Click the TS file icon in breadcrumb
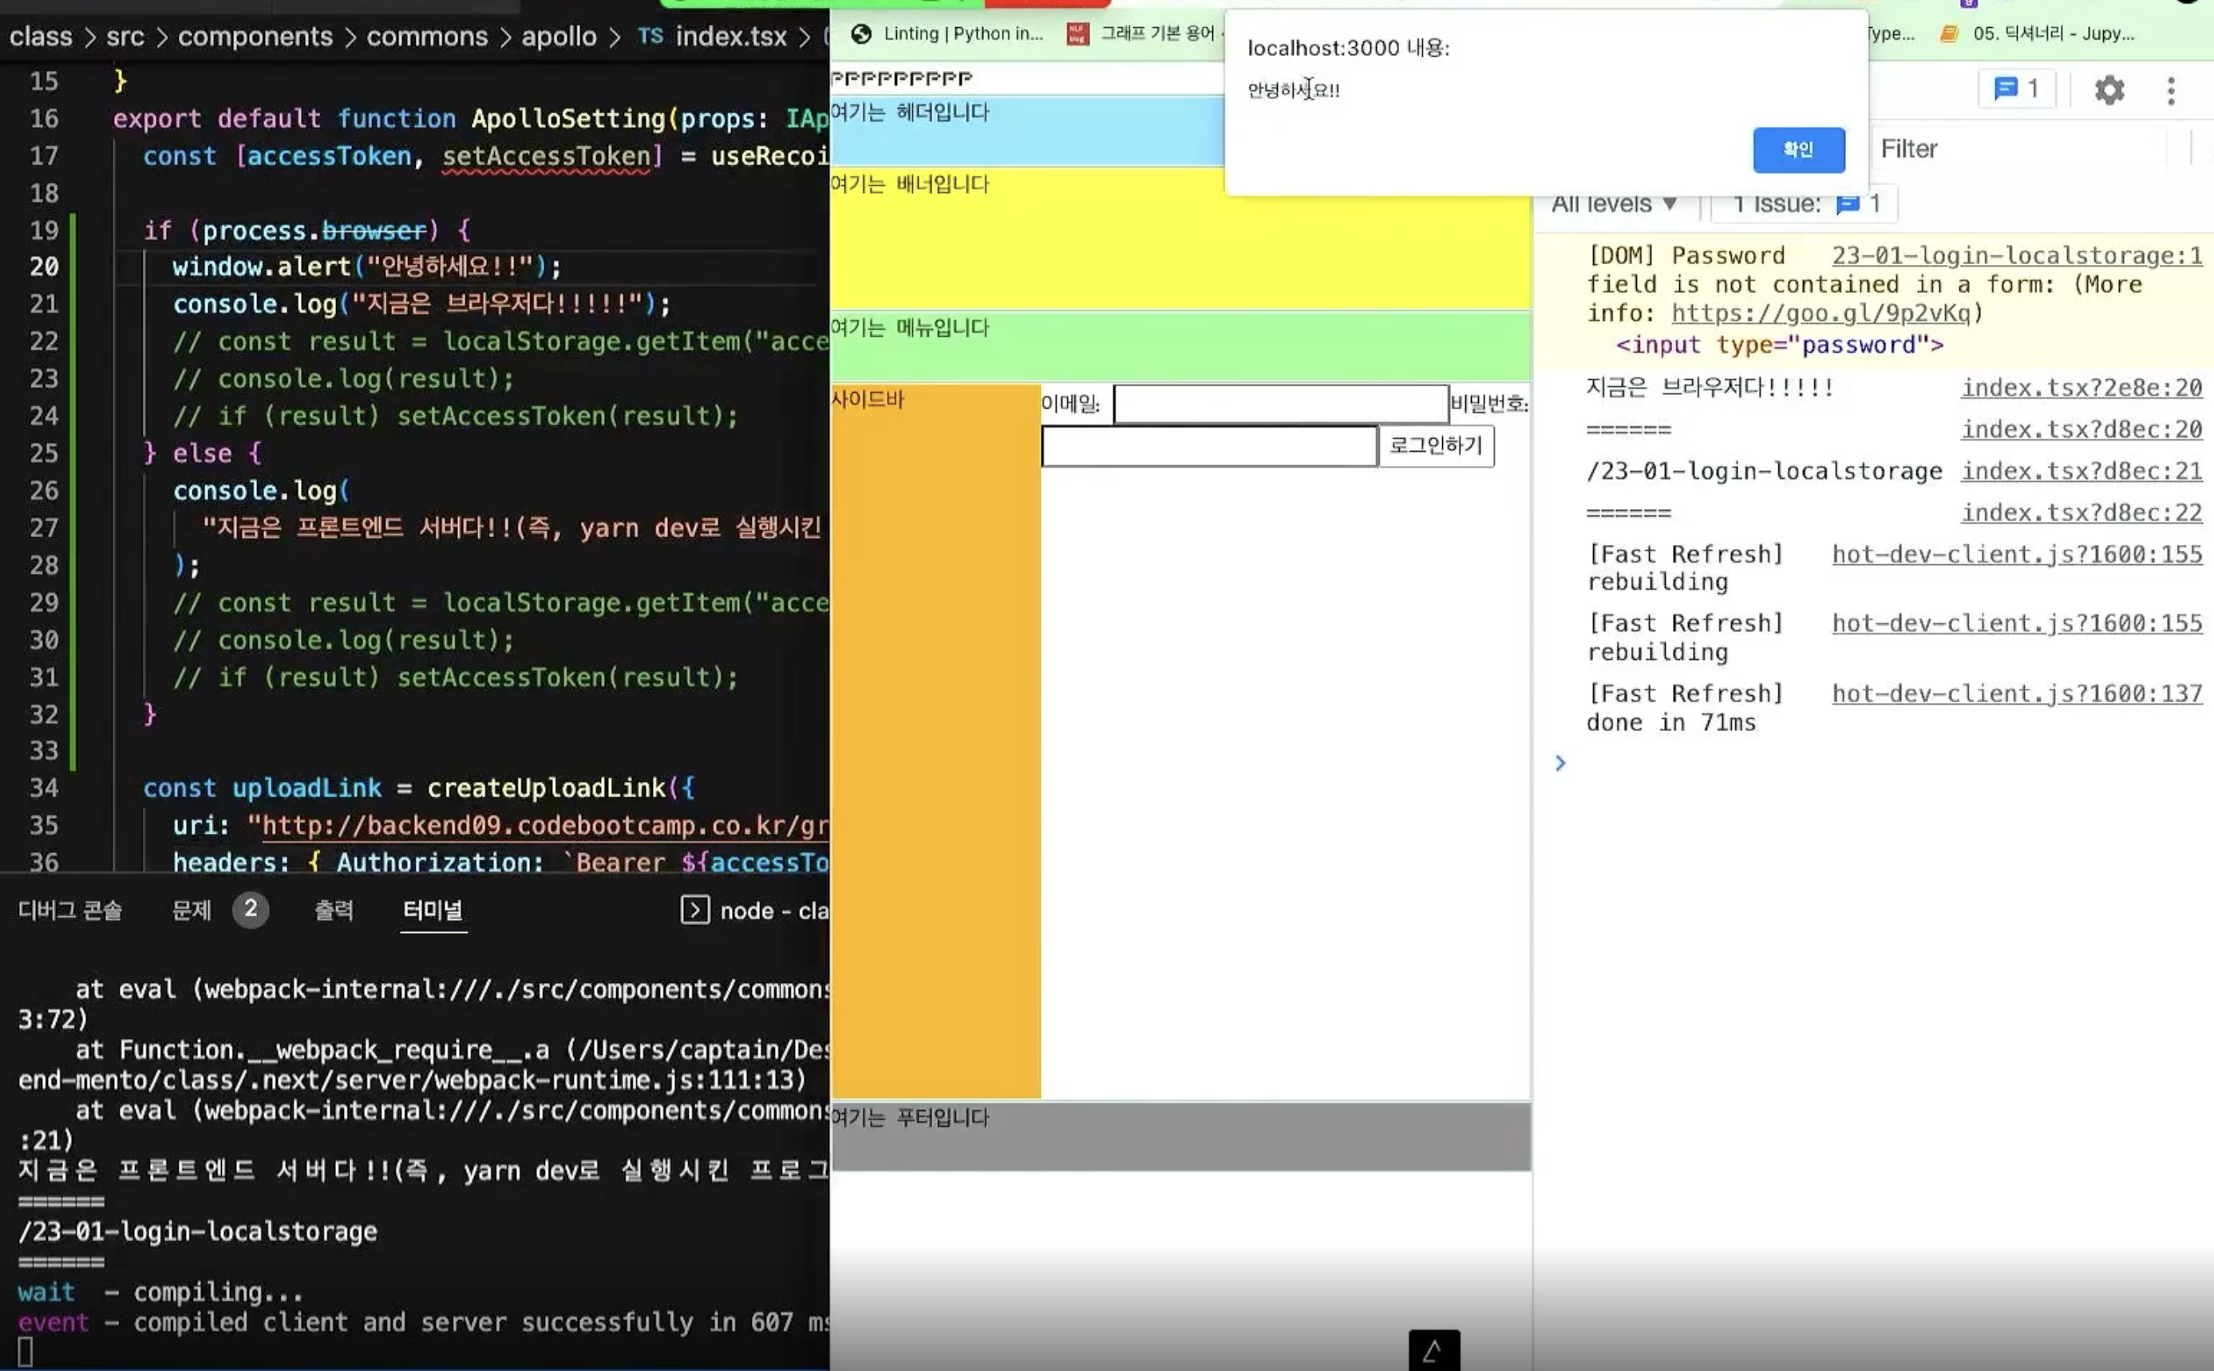2214x1371 pixels. (x=650, y=36)
